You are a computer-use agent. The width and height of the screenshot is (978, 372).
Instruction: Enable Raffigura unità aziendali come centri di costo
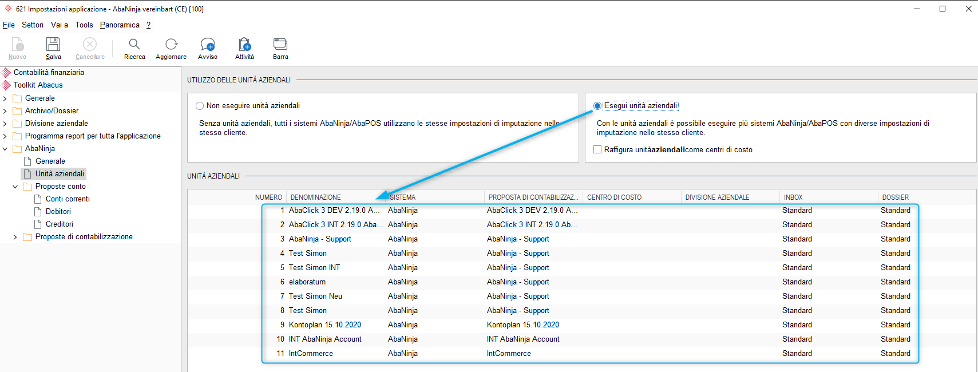[x=597, y=149]
